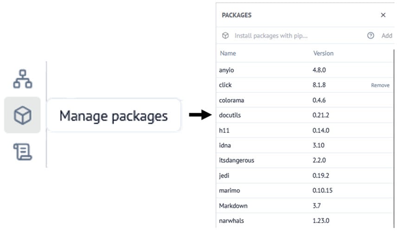This screenshot has width=397, height=232.
Task: Click the Name column header
Action: tap(228, 53)
